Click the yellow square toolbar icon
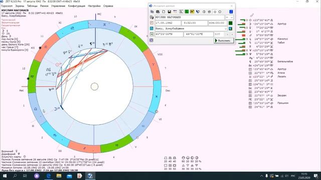Image resolution: width=321 pixels, height=180 pixels. click(192, 12)
